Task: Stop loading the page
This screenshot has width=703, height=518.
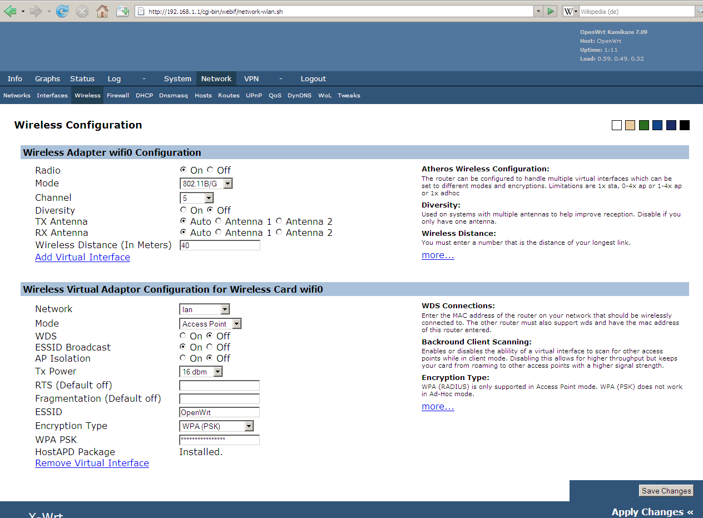Action: click(82, 11)
